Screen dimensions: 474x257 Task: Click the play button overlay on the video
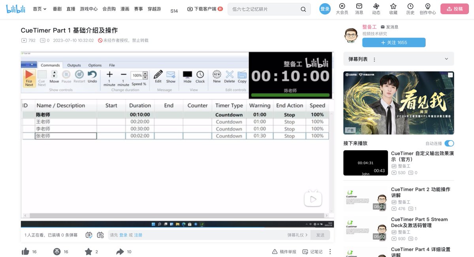[x=313, y=199]
